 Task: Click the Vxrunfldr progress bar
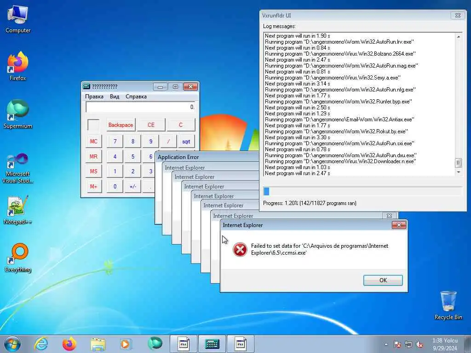(362, 191)
